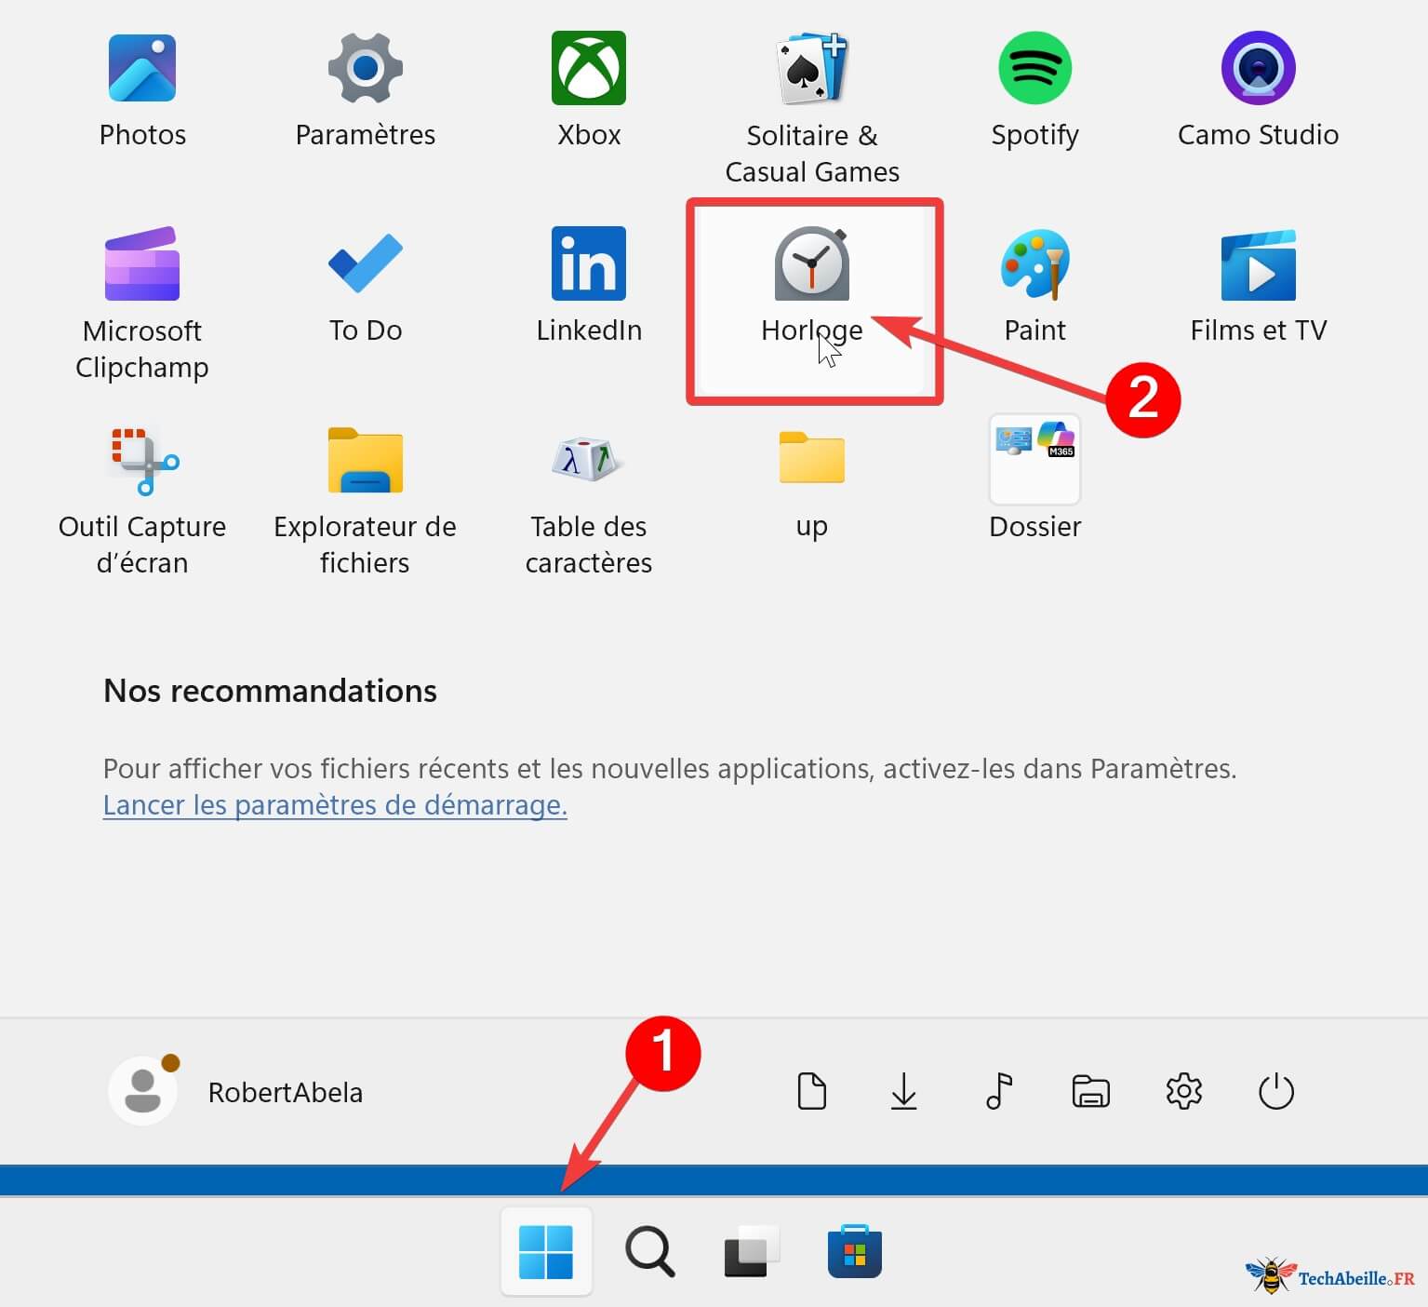Launch the Xbox app
Image resolution: width=1428 pixels, height=1307 pixels.
pyautogui.click(x=589, y=91)
